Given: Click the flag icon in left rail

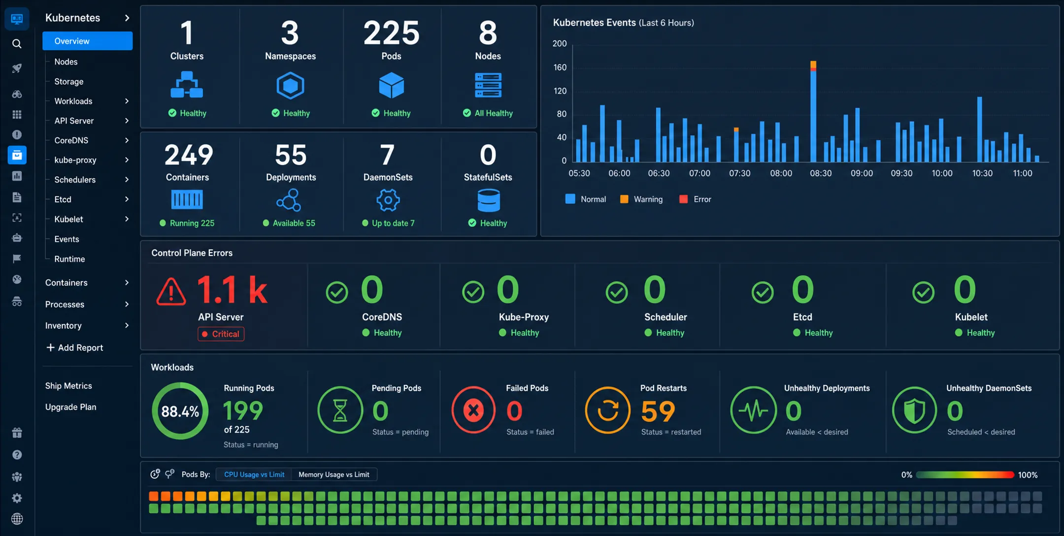Looking at the screenshot, I should (x=17, y=258).
